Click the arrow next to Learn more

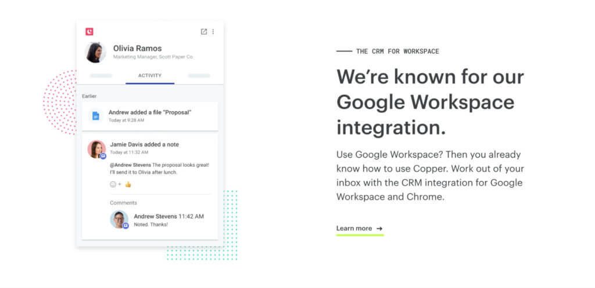(379, 228)
